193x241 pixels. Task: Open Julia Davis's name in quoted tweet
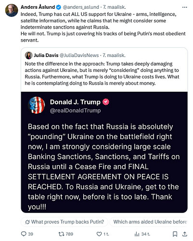46,56
